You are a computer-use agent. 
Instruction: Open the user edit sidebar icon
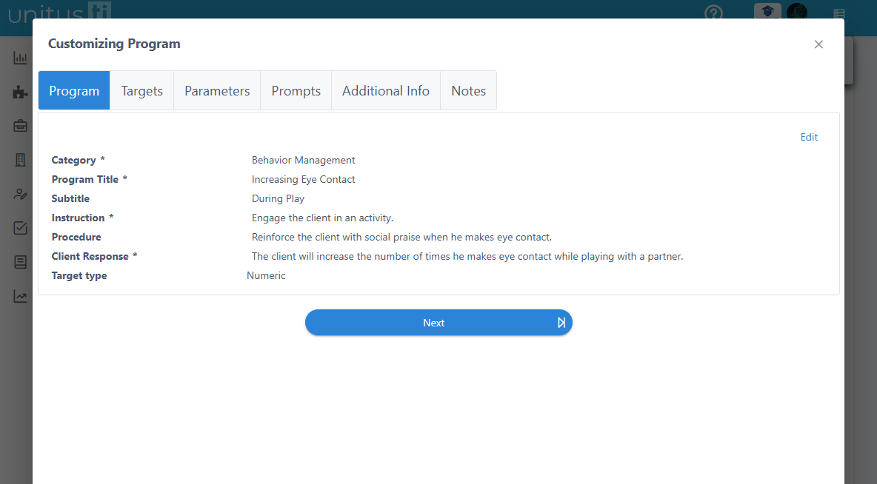click(20, 194)
